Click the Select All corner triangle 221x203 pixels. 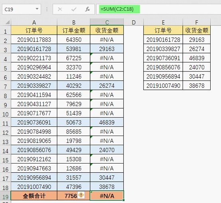pyautogui.click(x=7, y=22)
